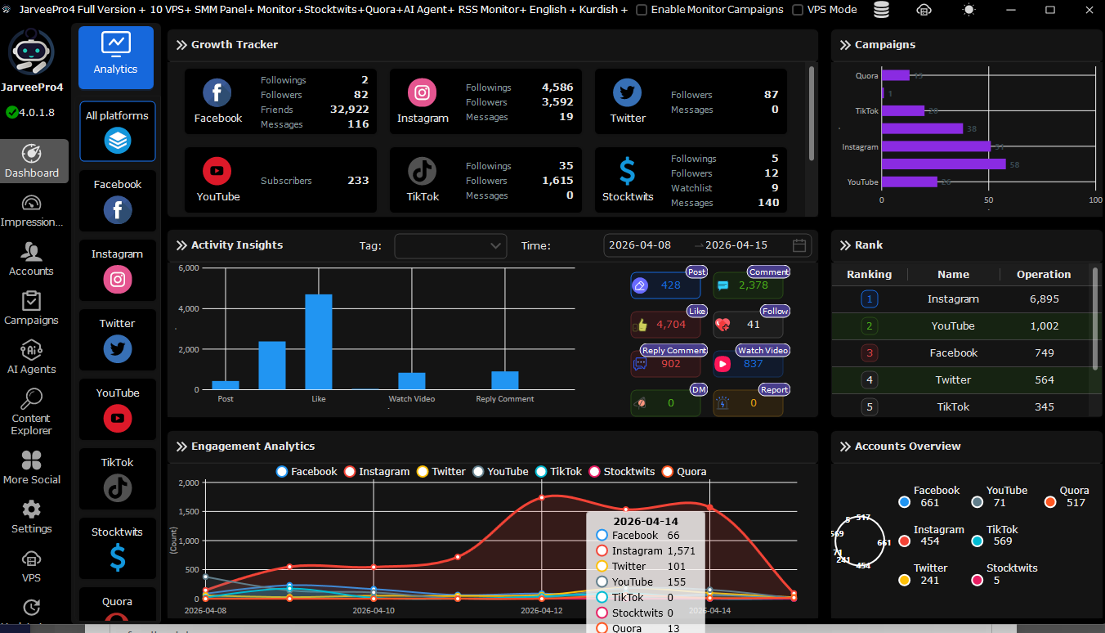Click the Rank table scrollbar
The image size is (1105, 633).
[1095, 319]
